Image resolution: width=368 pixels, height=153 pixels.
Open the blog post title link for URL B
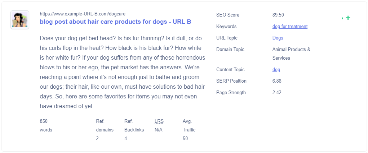[115, 22]
